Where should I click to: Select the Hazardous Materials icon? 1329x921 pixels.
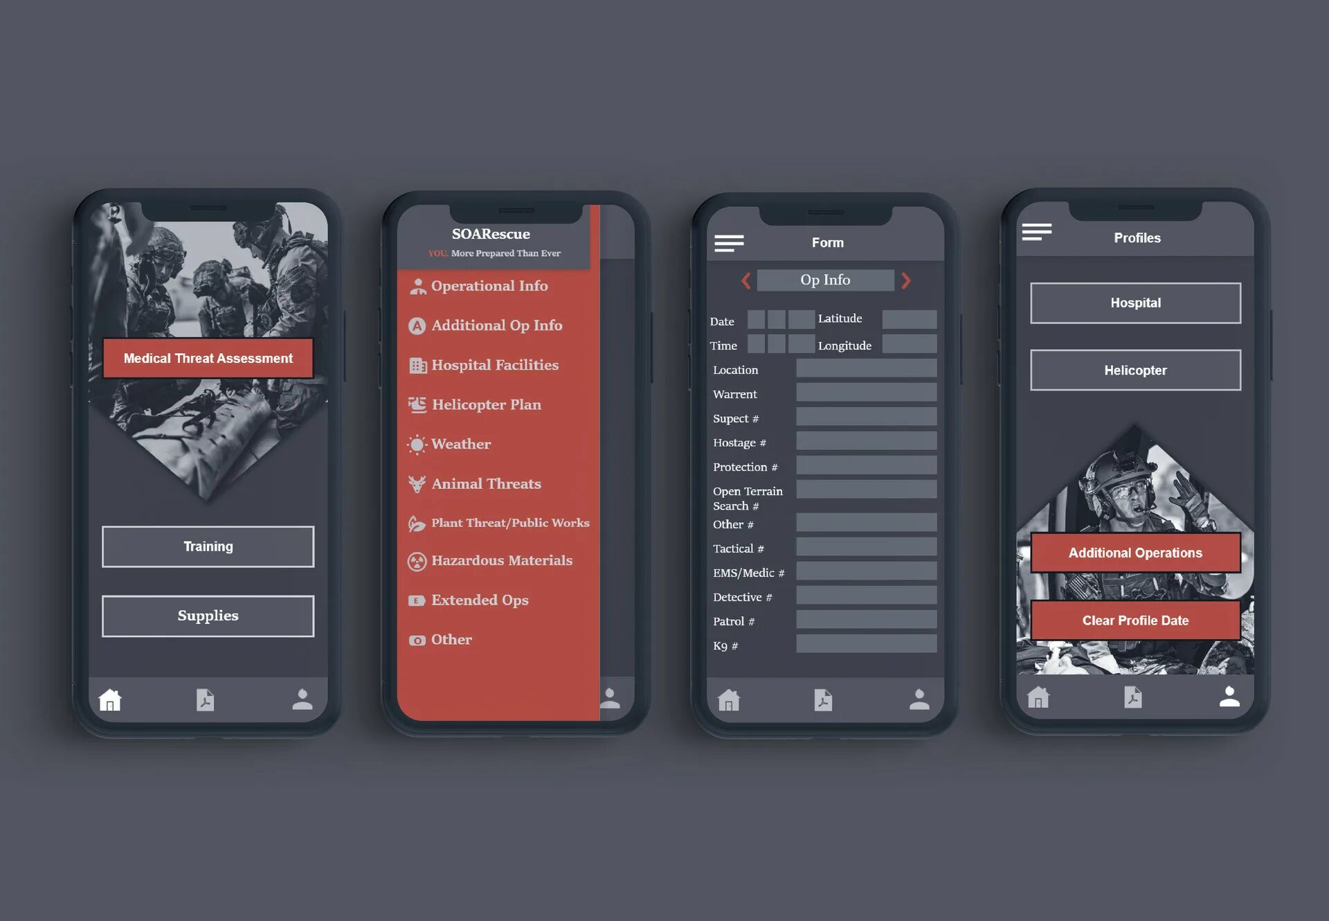pos(416,560)
